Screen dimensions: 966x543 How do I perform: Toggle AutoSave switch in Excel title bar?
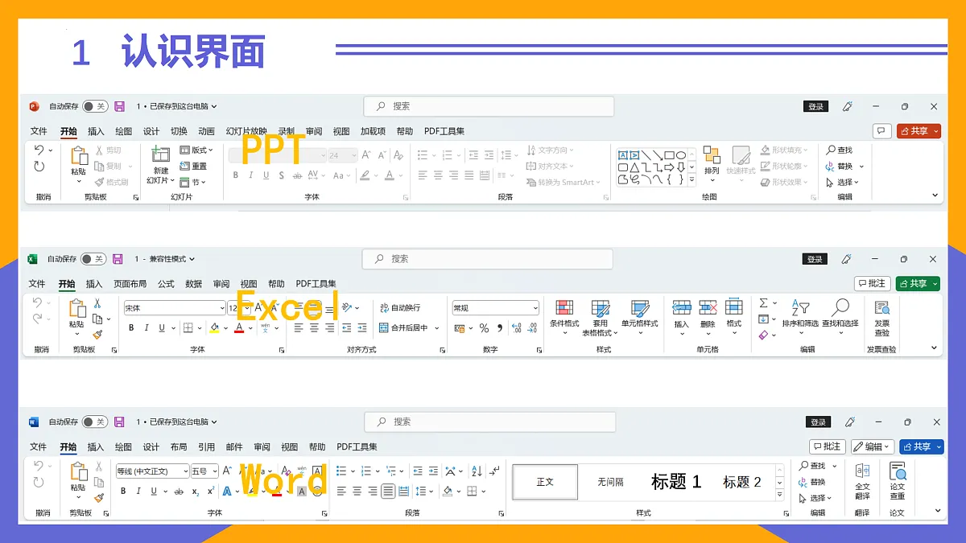pyautogui.click(x=93, y=259)
